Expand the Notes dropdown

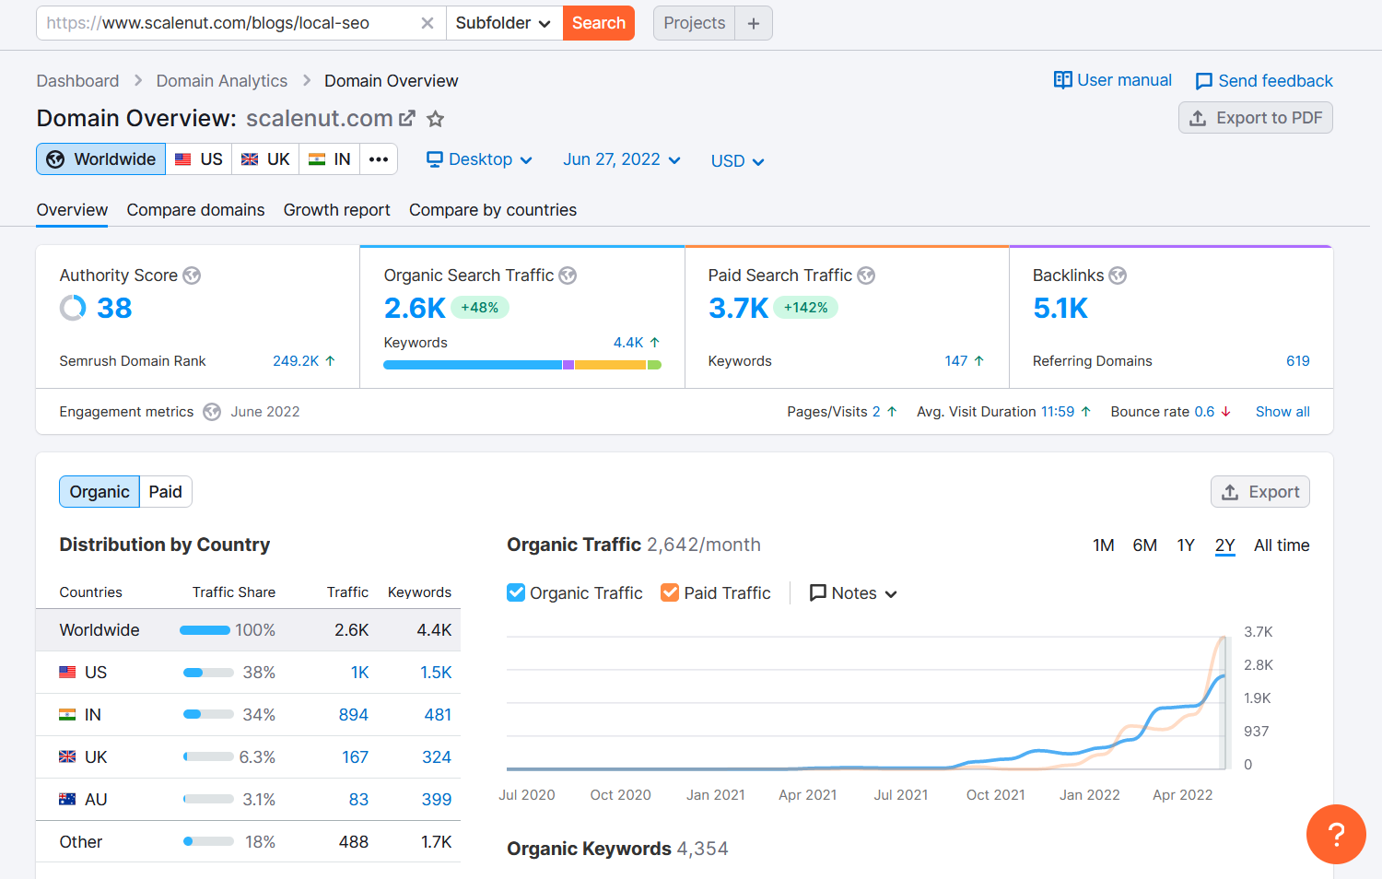pos(853,593)
